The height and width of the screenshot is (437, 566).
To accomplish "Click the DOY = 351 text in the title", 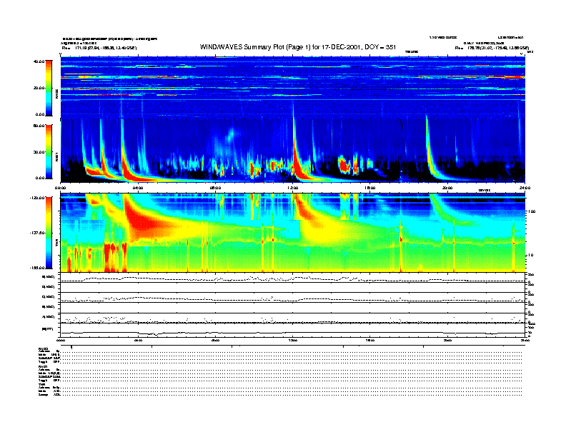I will (380, 47).
